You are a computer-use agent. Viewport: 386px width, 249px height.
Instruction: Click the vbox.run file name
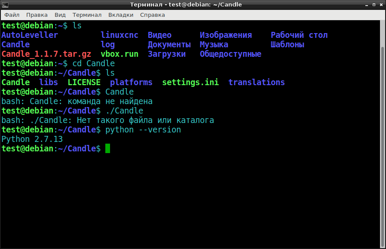point(119,54)
